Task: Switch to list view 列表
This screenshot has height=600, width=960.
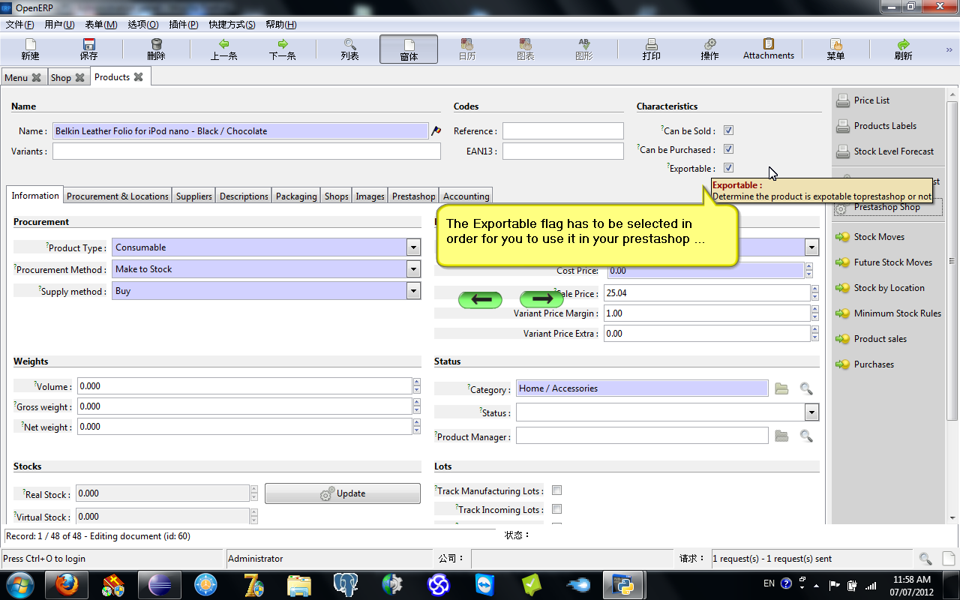Action: tap(349, 49)
